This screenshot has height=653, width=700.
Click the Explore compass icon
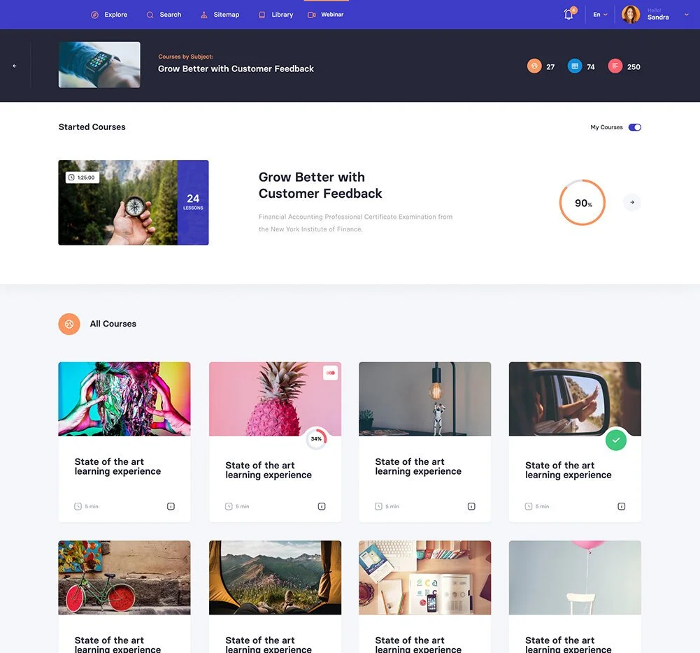click(x=94, y=15)
